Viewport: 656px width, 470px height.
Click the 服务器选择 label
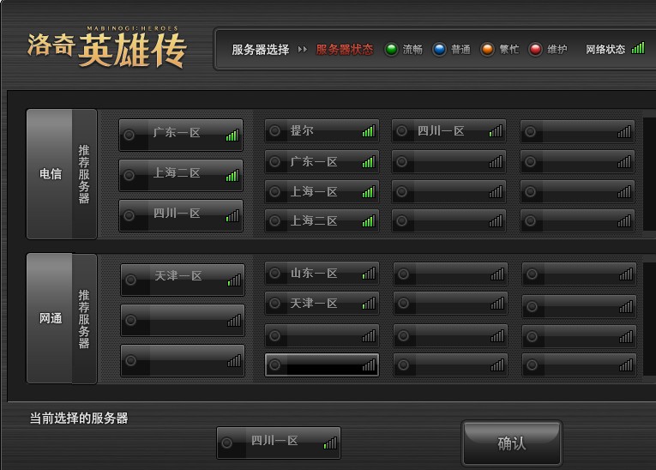pos(260,50)
